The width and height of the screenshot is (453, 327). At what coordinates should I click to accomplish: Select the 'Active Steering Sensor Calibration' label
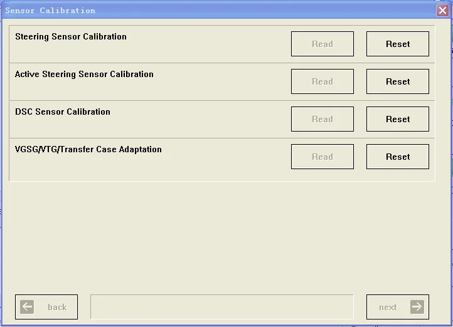[84, 74]
